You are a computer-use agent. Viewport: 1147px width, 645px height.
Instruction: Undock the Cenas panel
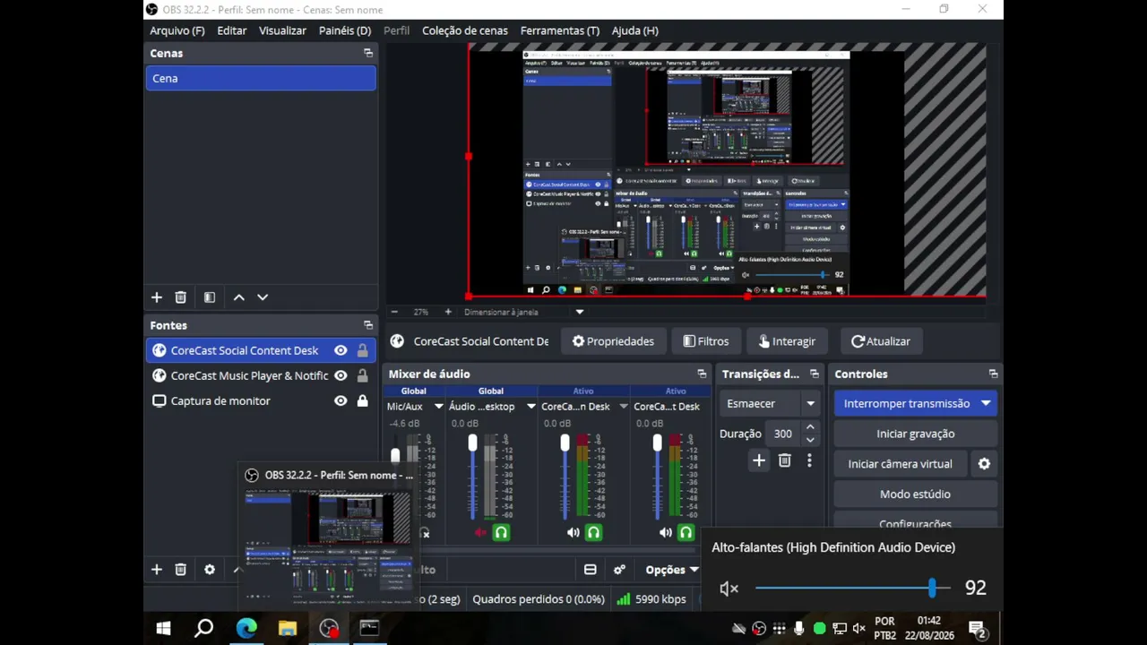(x=368, y=54)
